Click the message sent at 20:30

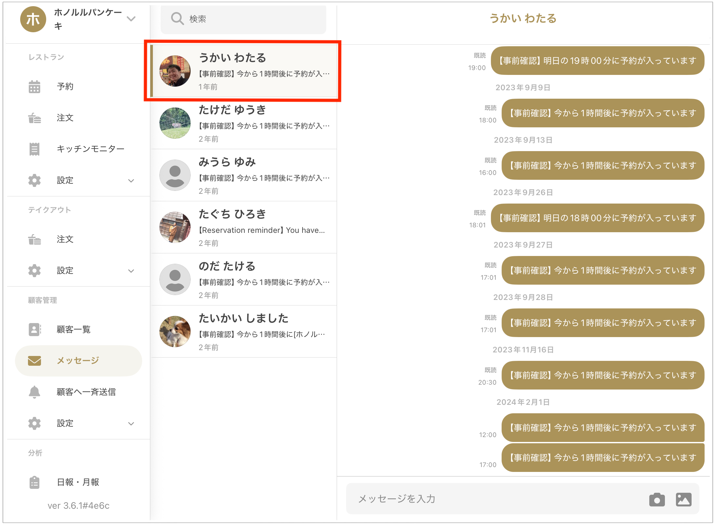click(603, 375)
